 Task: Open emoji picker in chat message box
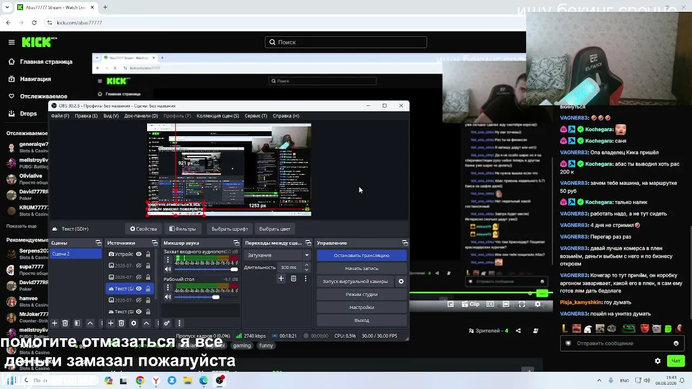click(676, 343)
